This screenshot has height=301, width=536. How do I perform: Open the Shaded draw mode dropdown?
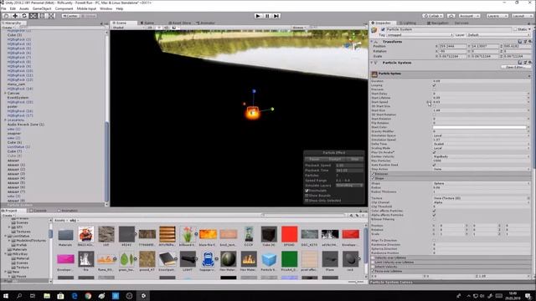click(x=127, y=28)
